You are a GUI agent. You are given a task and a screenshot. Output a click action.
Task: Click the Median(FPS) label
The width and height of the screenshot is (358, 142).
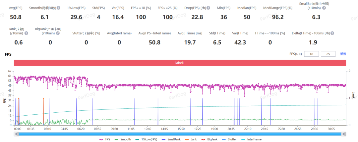pyautogui.click(x=247, y=8)
